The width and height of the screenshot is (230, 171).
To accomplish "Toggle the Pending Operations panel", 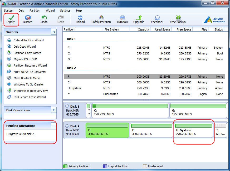I will (54, 125).
